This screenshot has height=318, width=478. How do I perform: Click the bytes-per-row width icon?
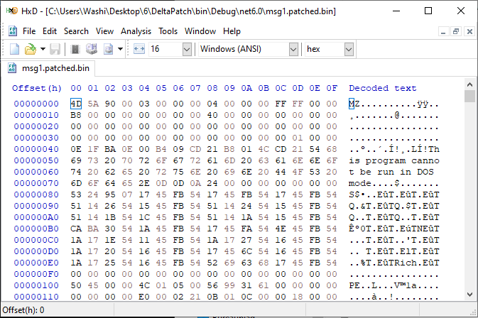(x=139, y=49)
